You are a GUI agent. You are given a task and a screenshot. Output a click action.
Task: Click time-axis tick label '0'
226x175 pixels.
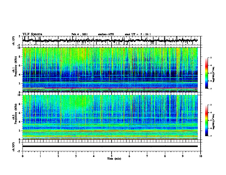click(x=23, y=156)
